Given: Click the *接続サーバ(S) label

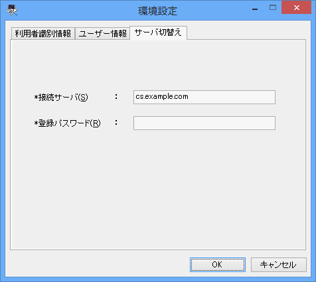Looking at the screenshot, I should tap(61, 98).
